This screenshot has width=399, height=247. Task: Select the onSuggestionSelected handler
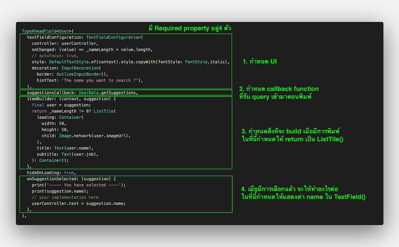point(71,179)
